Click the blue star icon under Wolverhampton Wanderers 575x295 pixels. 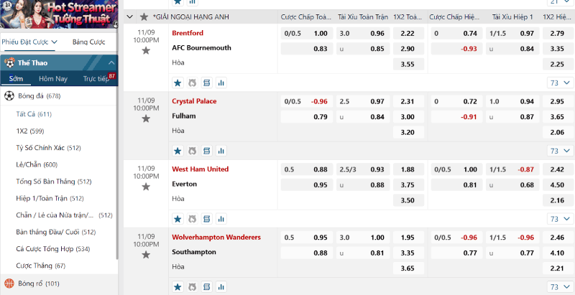[x=178, y=286]
